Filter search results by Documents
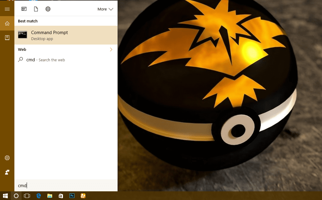Screen dimensions: 322x200 click(x=36, y=9)
